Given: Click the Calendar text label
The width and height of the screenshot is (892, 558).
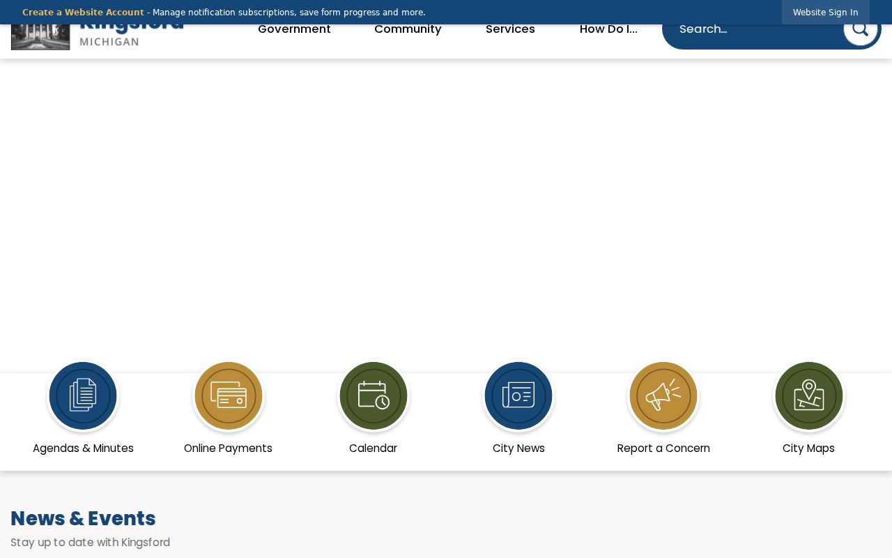Looking at the screenshot, I should [x=373, y=448].
